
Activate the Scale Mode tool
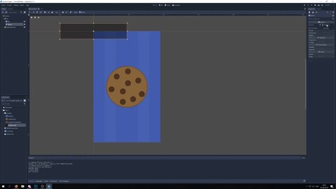click(x=41, y=12)
